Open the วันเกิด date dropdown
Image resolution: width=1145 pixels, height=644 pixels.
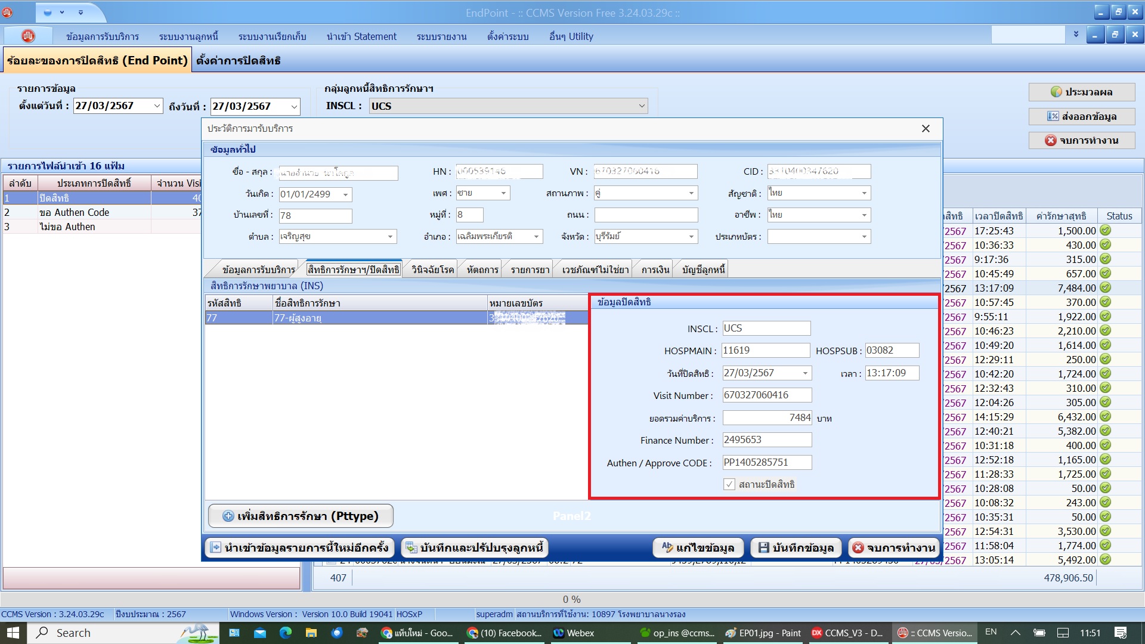click(345, 195)
